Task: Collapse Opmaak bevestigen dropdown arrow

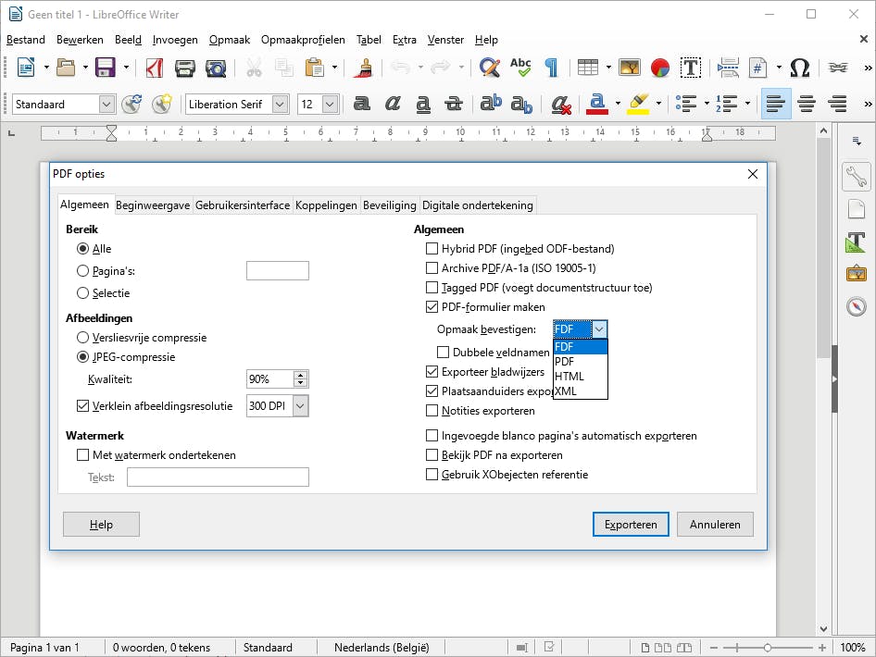Action: pos(599,329)
